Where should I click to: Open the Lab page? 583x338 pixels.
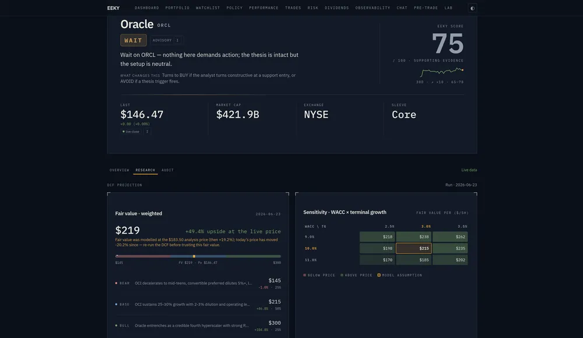[x=448, y=8]
